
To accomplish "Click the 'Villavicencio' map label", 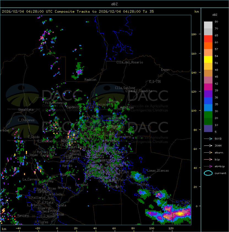I will [56, 103].
